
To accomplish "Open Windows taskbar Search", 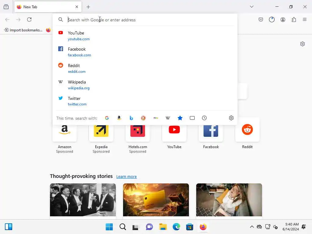I will tap(123, 227).
